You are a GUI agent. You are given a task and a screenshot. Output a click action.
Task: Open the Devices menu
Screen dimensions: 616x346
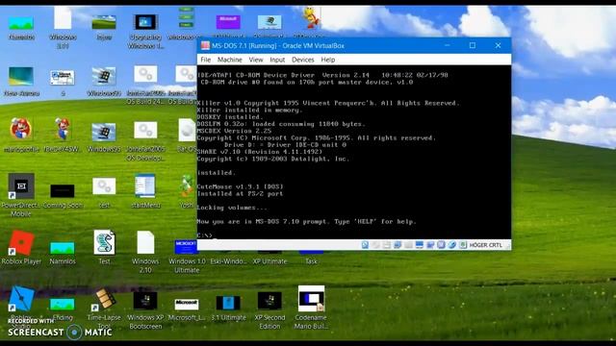[303, 60]
